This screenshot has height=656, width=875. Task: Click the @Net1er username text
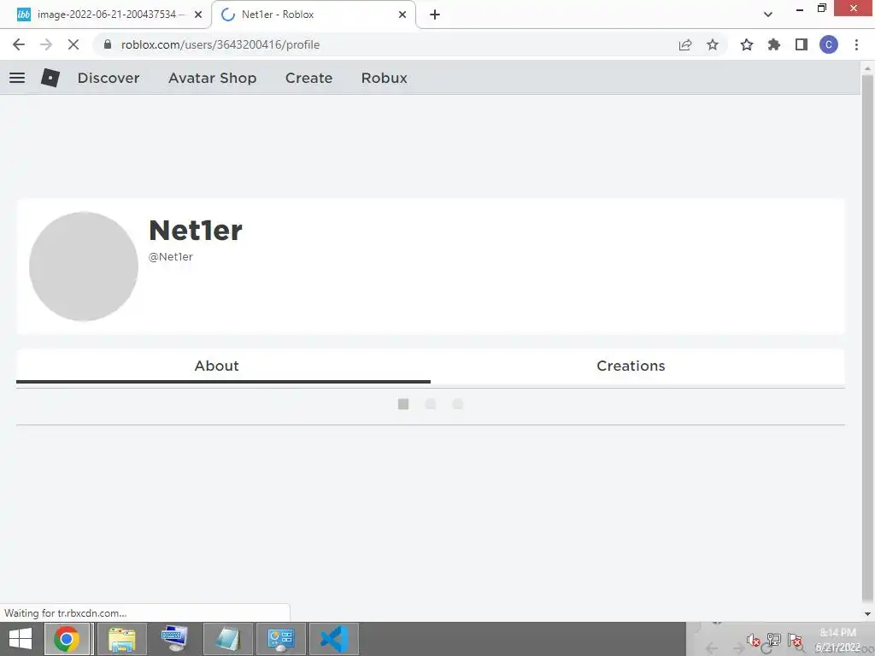[171, 256]
